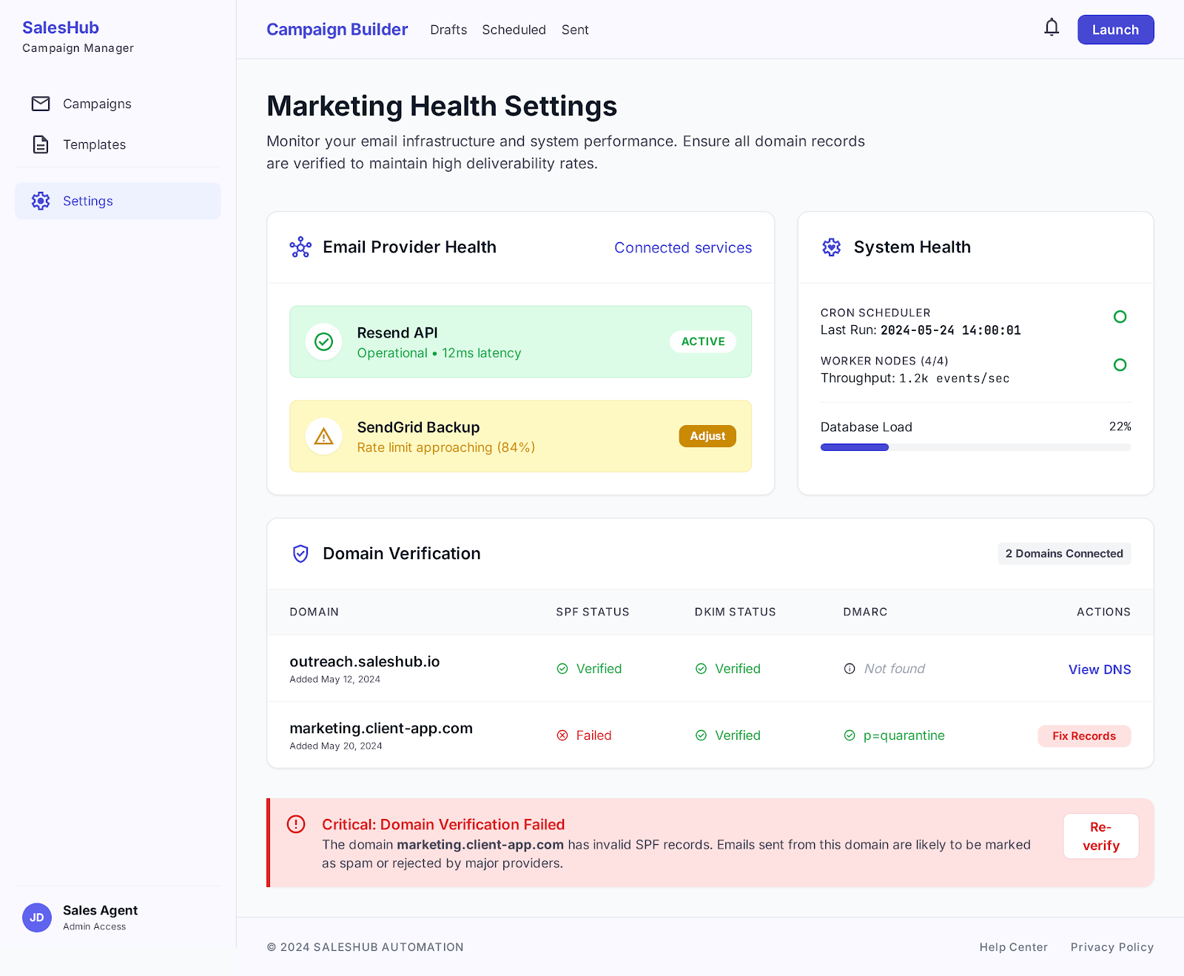1184x976 pixels.
Task: Click the 'Not found' DMARC value
Action: 895,669
